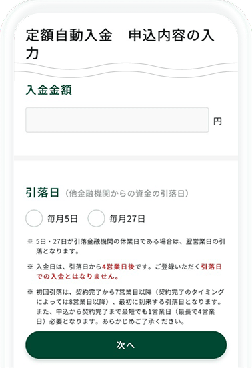Click the gray separator bar above 引落日
The width and height of the screenshot is (252, 368).
click(126, 158)
